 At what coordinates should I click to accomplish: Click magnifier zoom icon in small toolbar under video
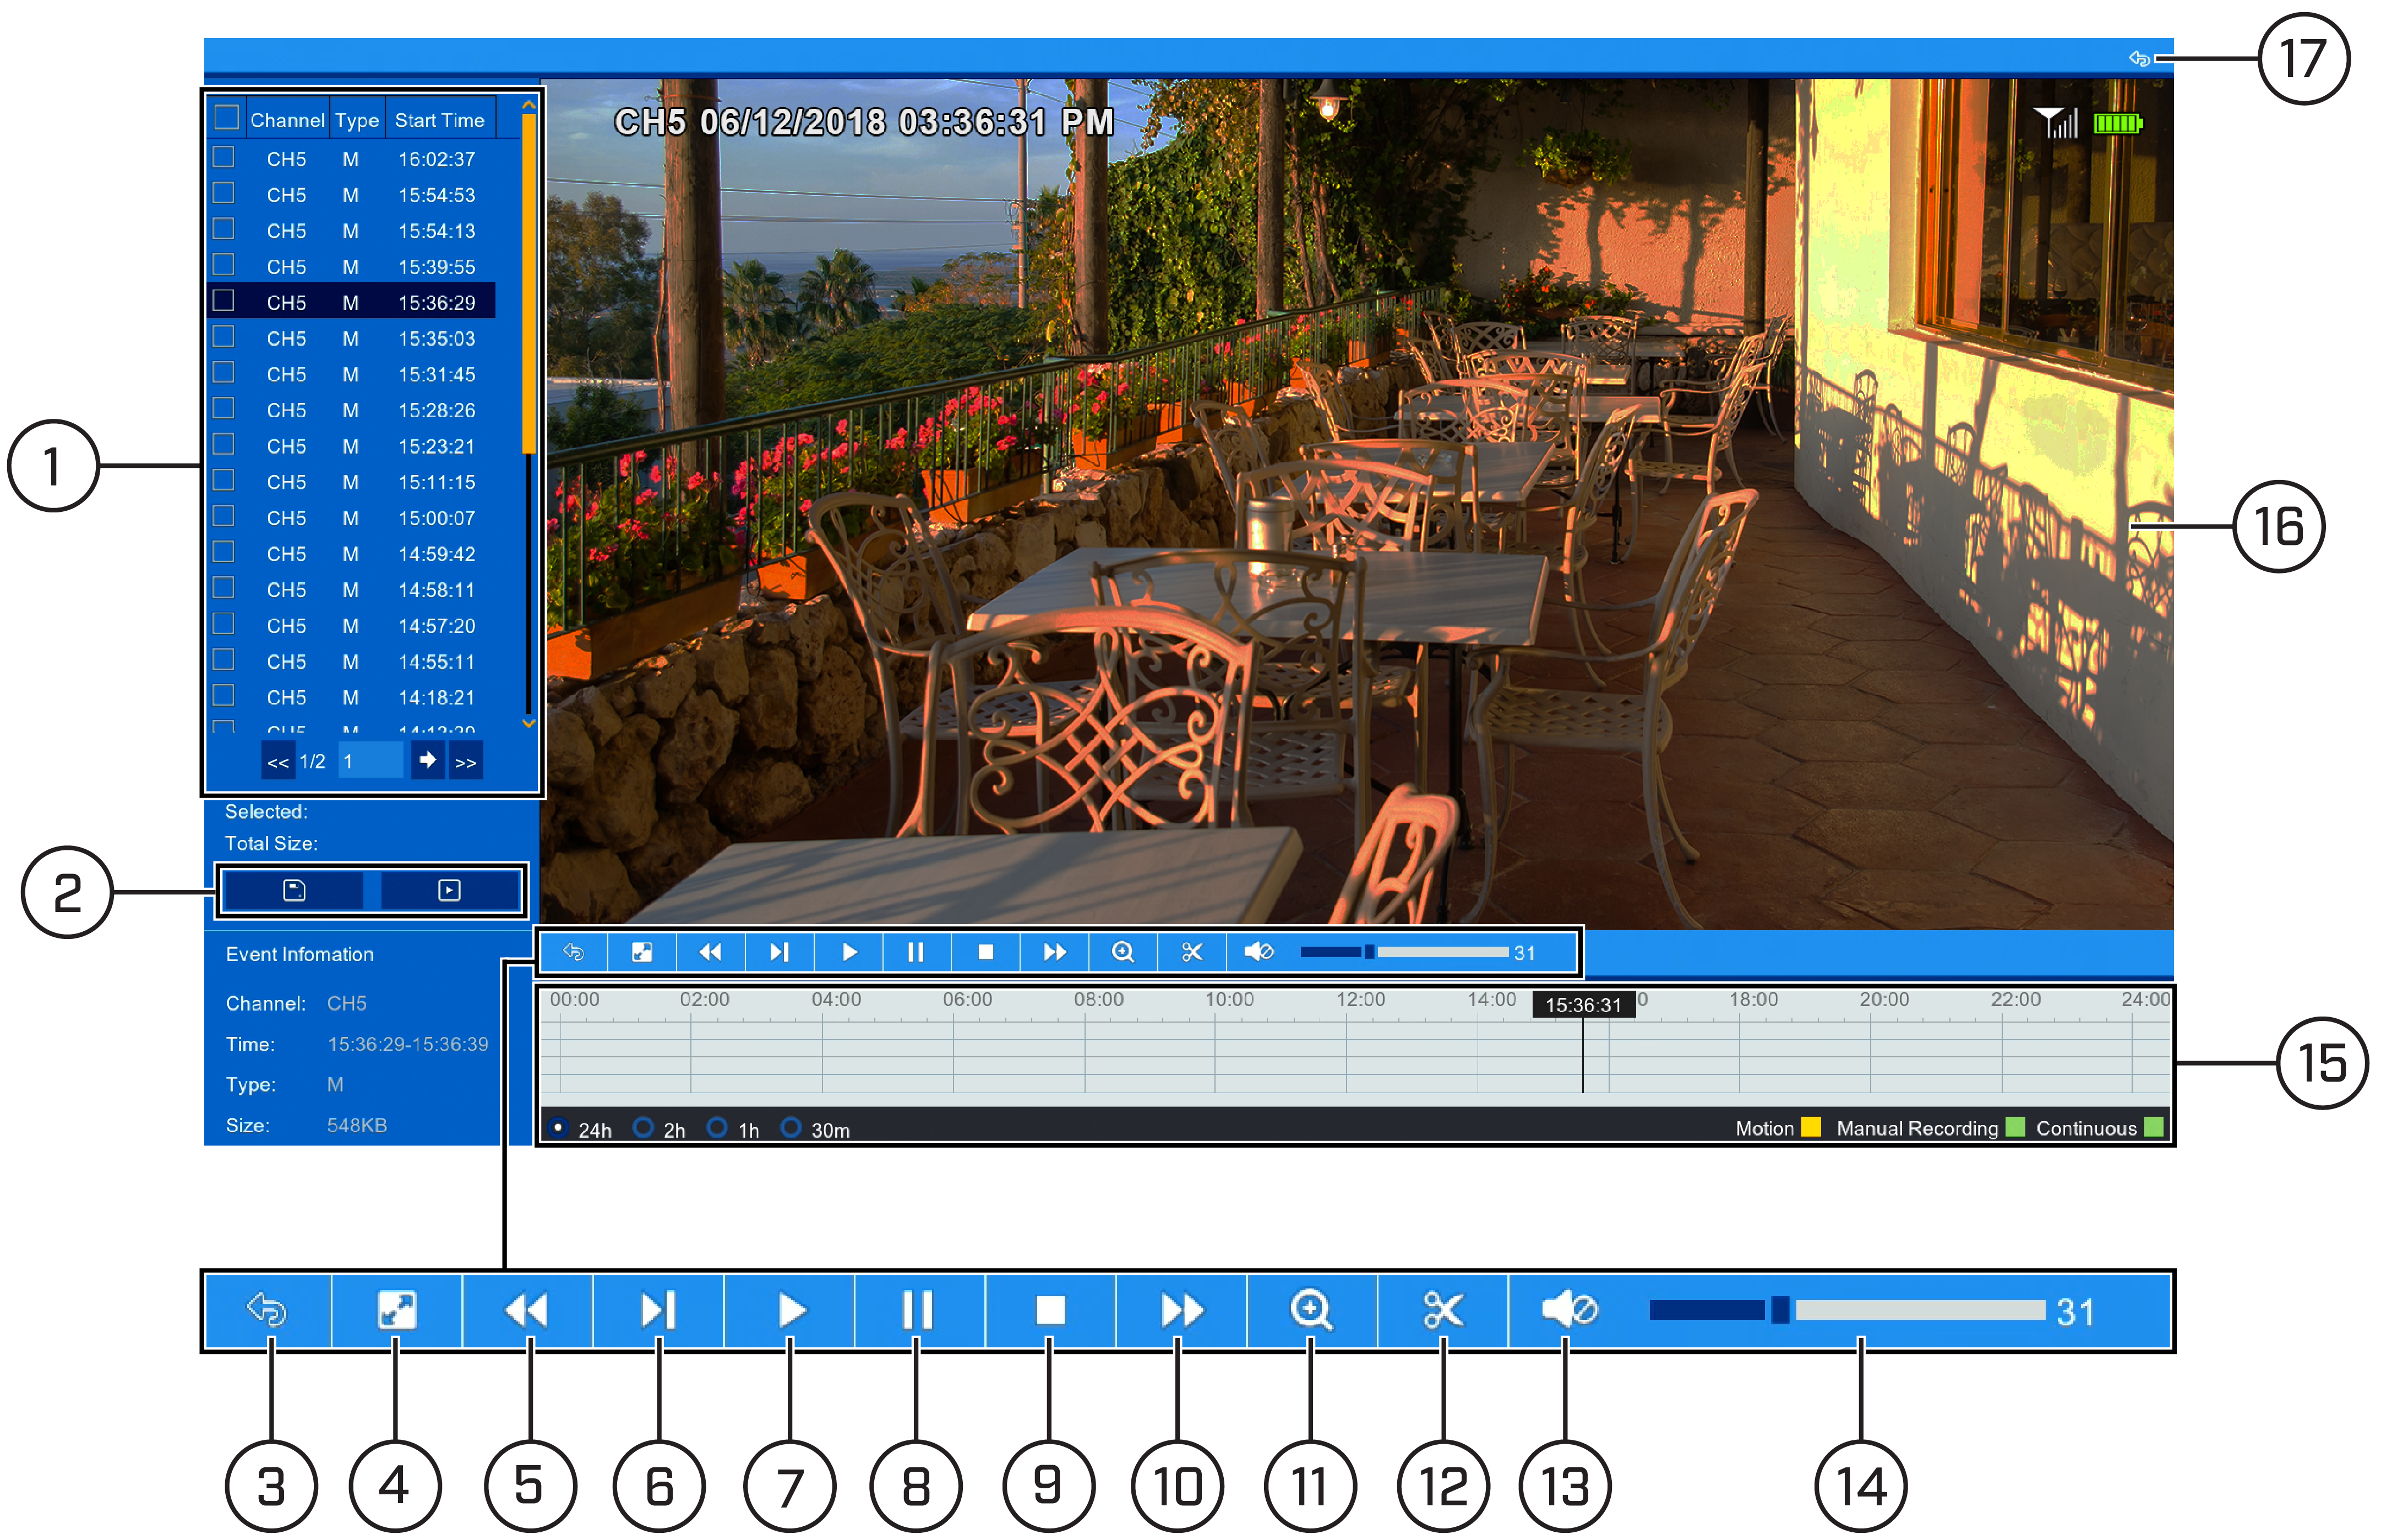pos(1123,952)
